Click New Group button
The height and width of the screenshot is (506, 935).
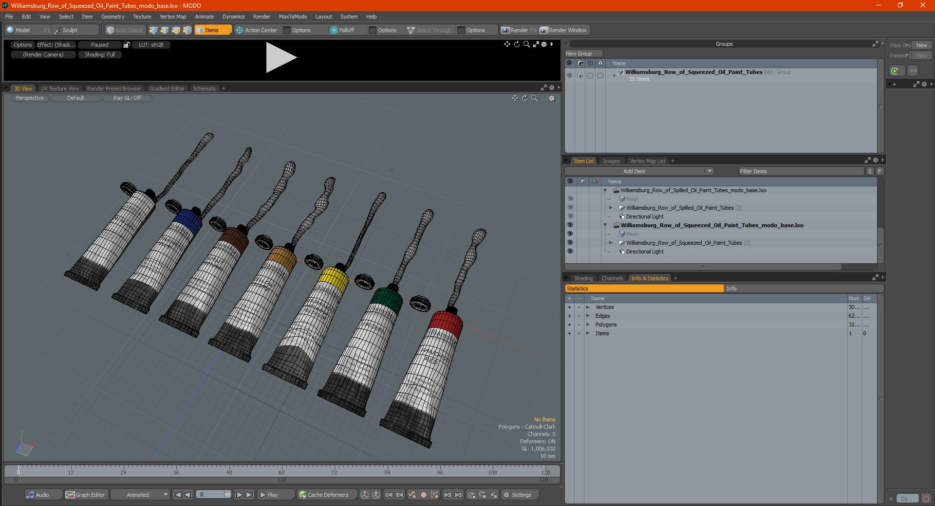click(x=583, y=54)
